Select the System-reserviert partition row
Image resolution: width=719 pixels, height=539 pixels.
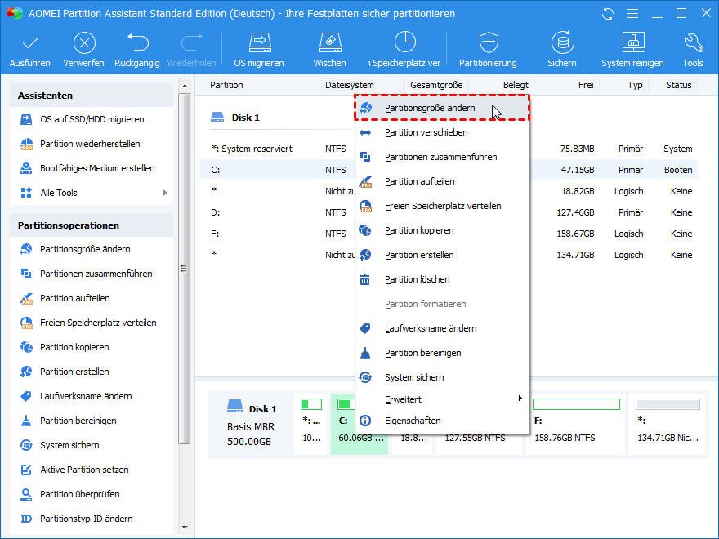tap(449, 149)
